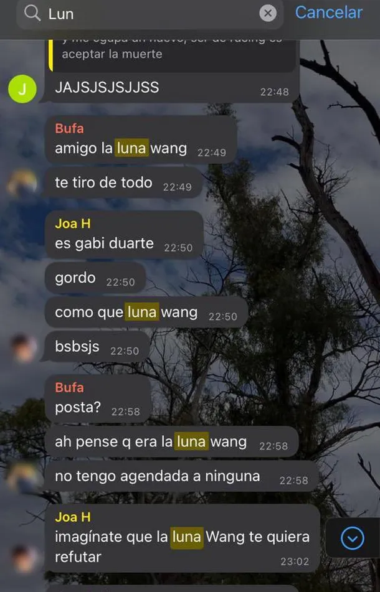Select 'no tengo agendada a ninguna' message
This screenshot has height=592, width=380.
(182, 476)
